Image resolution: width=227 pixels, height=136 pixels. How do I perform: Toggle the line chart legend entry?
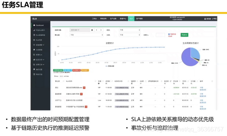pos(110,66)
